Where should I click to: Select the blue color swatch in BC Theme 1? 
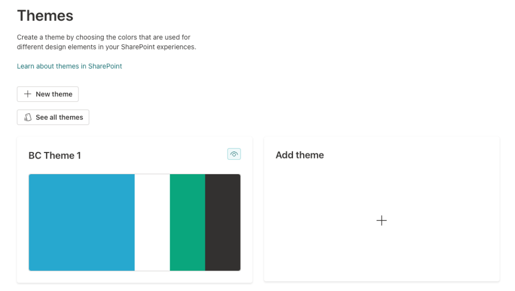click(x=81, y=222)
